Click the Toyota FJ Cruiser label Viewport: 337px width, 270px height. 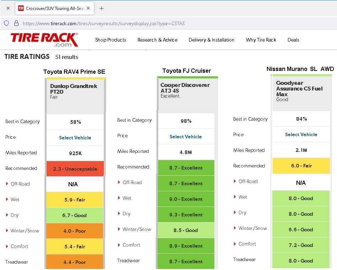[187, 71]
